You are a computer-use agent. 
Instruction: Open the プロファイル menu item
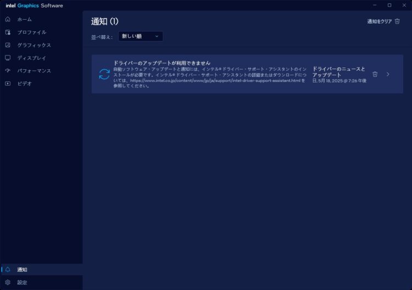click(x=42, y=32)
